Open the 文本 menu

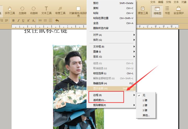pos(176,2)
